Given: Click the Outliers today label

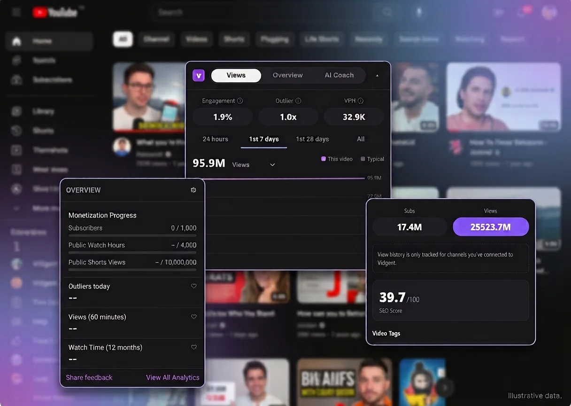Looking at the screenshot, I should pos(89,286).
